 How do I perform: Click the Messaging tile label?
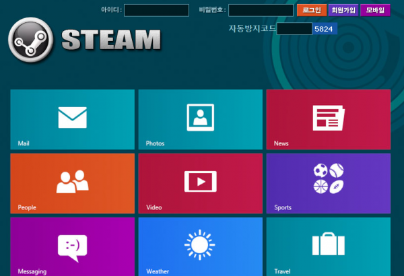click(32, 271)
